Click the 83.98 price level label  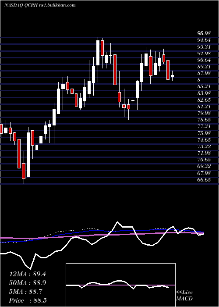[x=204, y=93]
